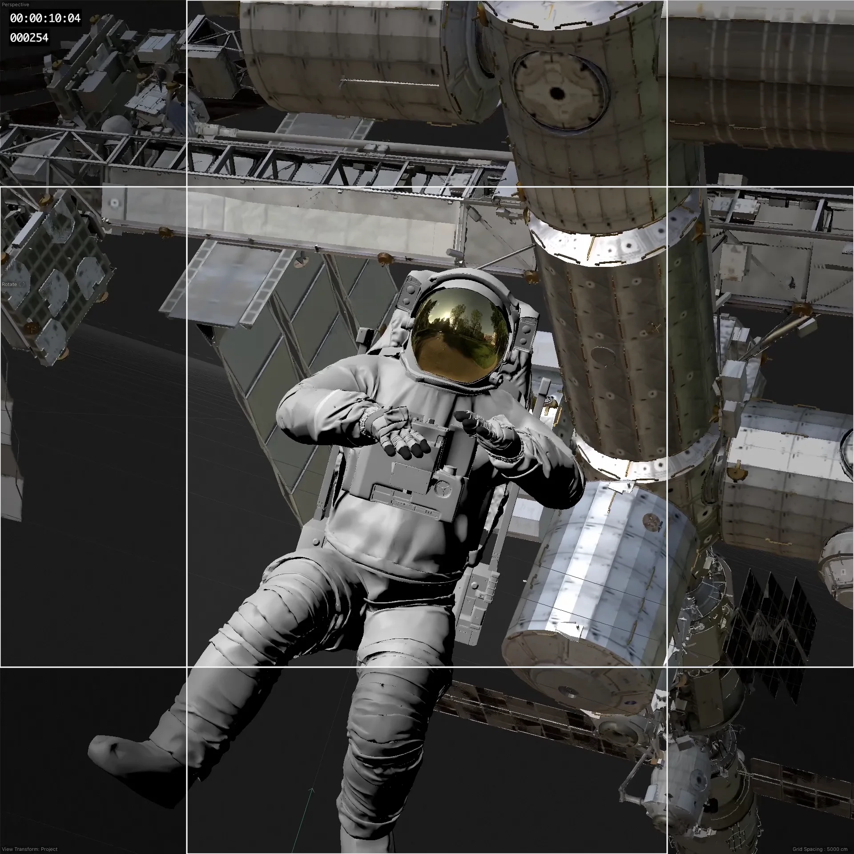Image resolution: width=854 pixels, height=854 pixels.
Task: Click the horizontal composition guide line
Action: click(427, 187)
